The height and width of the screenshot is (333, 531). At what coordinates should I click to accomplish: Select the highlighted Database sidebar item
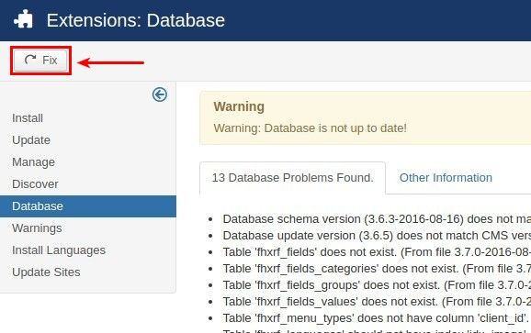[88, 206]
